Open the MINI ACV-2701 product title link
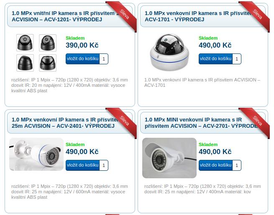274x215 pixels. [201, 123]
